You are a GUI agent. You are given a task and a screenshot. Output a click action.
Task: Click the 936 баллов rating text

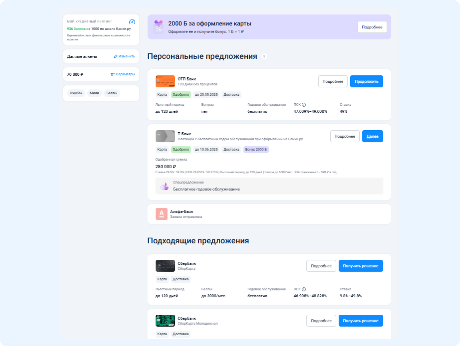pyautogui.click(x=76, y=29)
